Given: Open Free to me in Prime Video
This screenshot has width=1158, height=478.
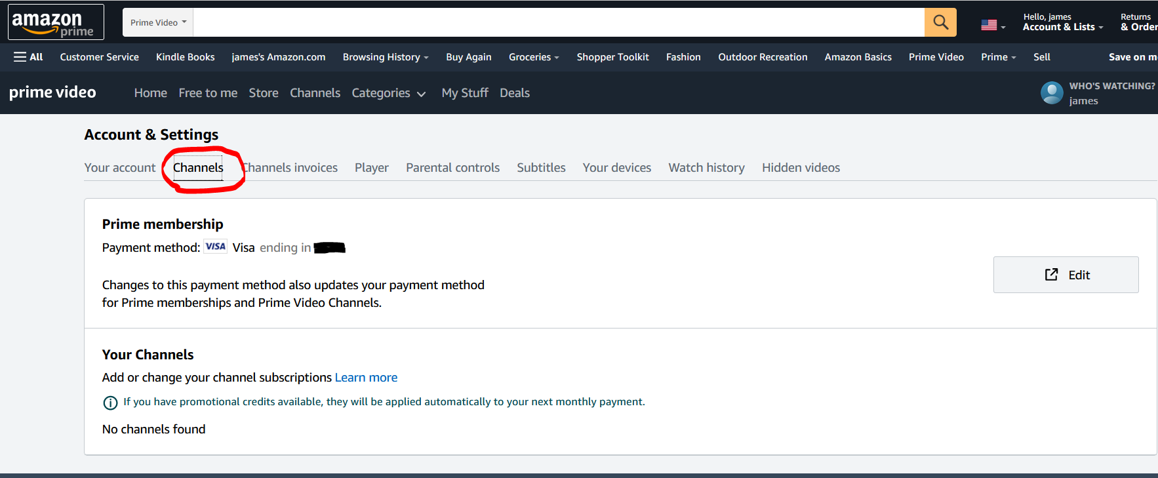Looking at the screenshot, I should coord(208,93).
